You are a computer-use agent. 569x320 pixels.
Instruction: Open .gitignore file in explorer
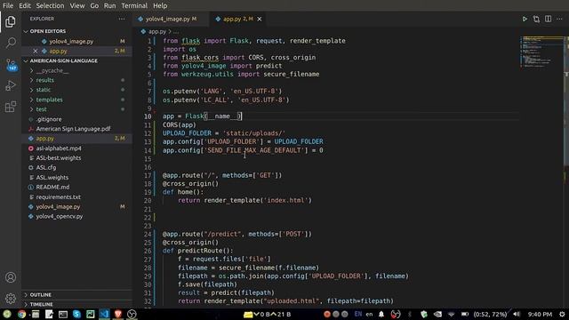click(49, 119)
